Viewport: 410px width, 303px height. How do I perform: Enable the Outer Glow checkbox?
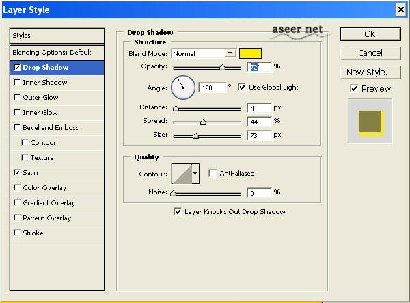coord(17,97)
